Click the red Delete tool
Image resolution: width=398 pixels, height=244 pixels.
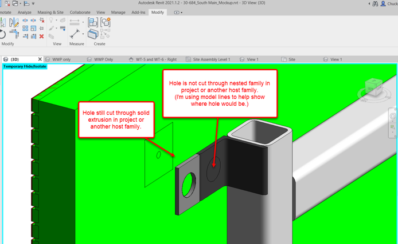point(42,37)
